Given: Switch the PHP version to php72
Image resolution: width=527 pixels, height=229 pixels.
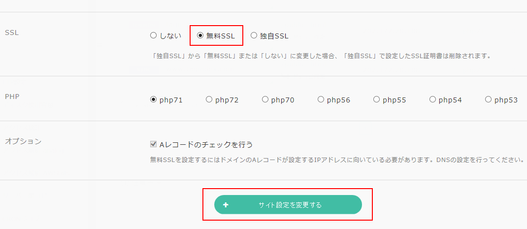Looking at the screenshot, I should pyautogui.click(x=209, y=99).
